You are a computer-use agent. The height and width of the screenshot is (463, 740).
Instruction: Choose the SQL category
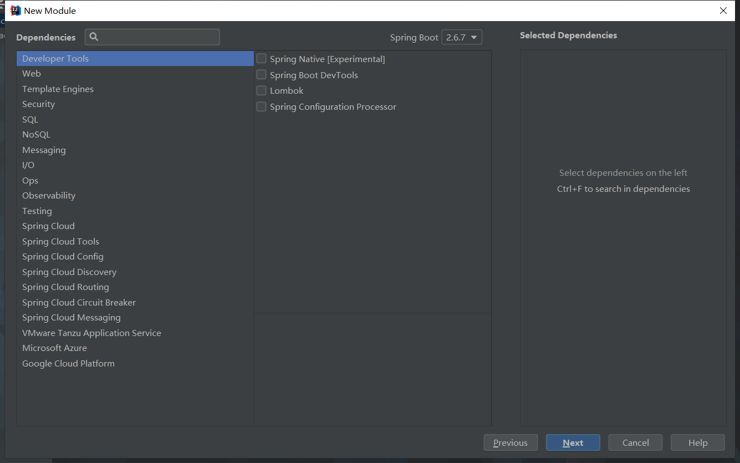point(135,119)
